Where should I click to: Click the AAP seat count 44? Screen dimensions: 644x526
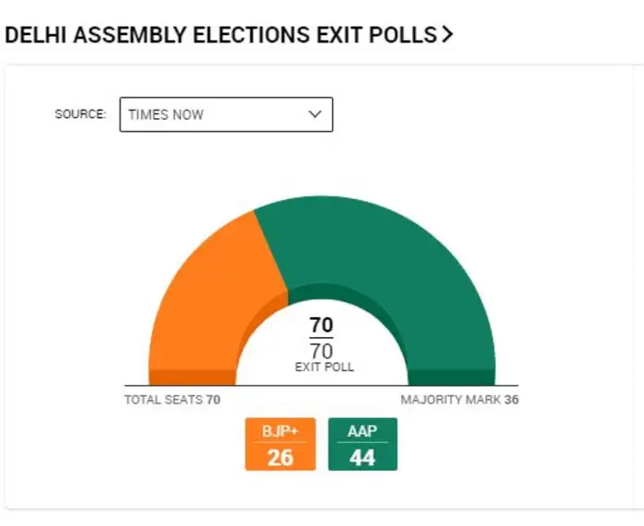[362, 457]
